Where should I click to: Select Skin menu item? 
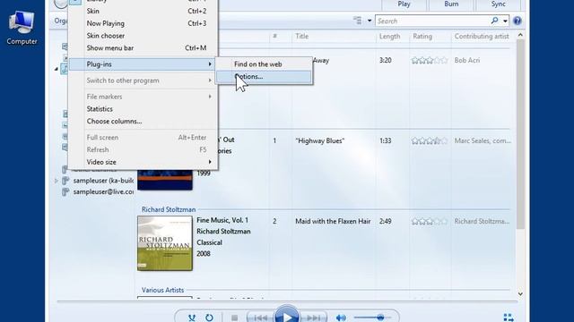[143, 11]
